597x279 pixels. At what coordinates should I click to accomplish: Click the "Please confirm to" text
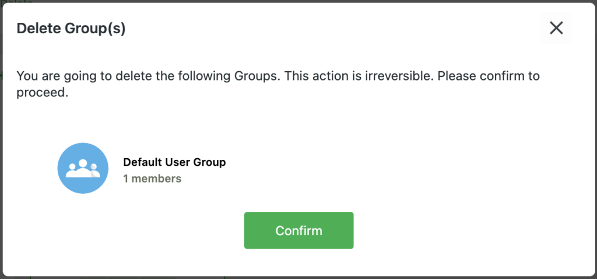pos(489,76)
